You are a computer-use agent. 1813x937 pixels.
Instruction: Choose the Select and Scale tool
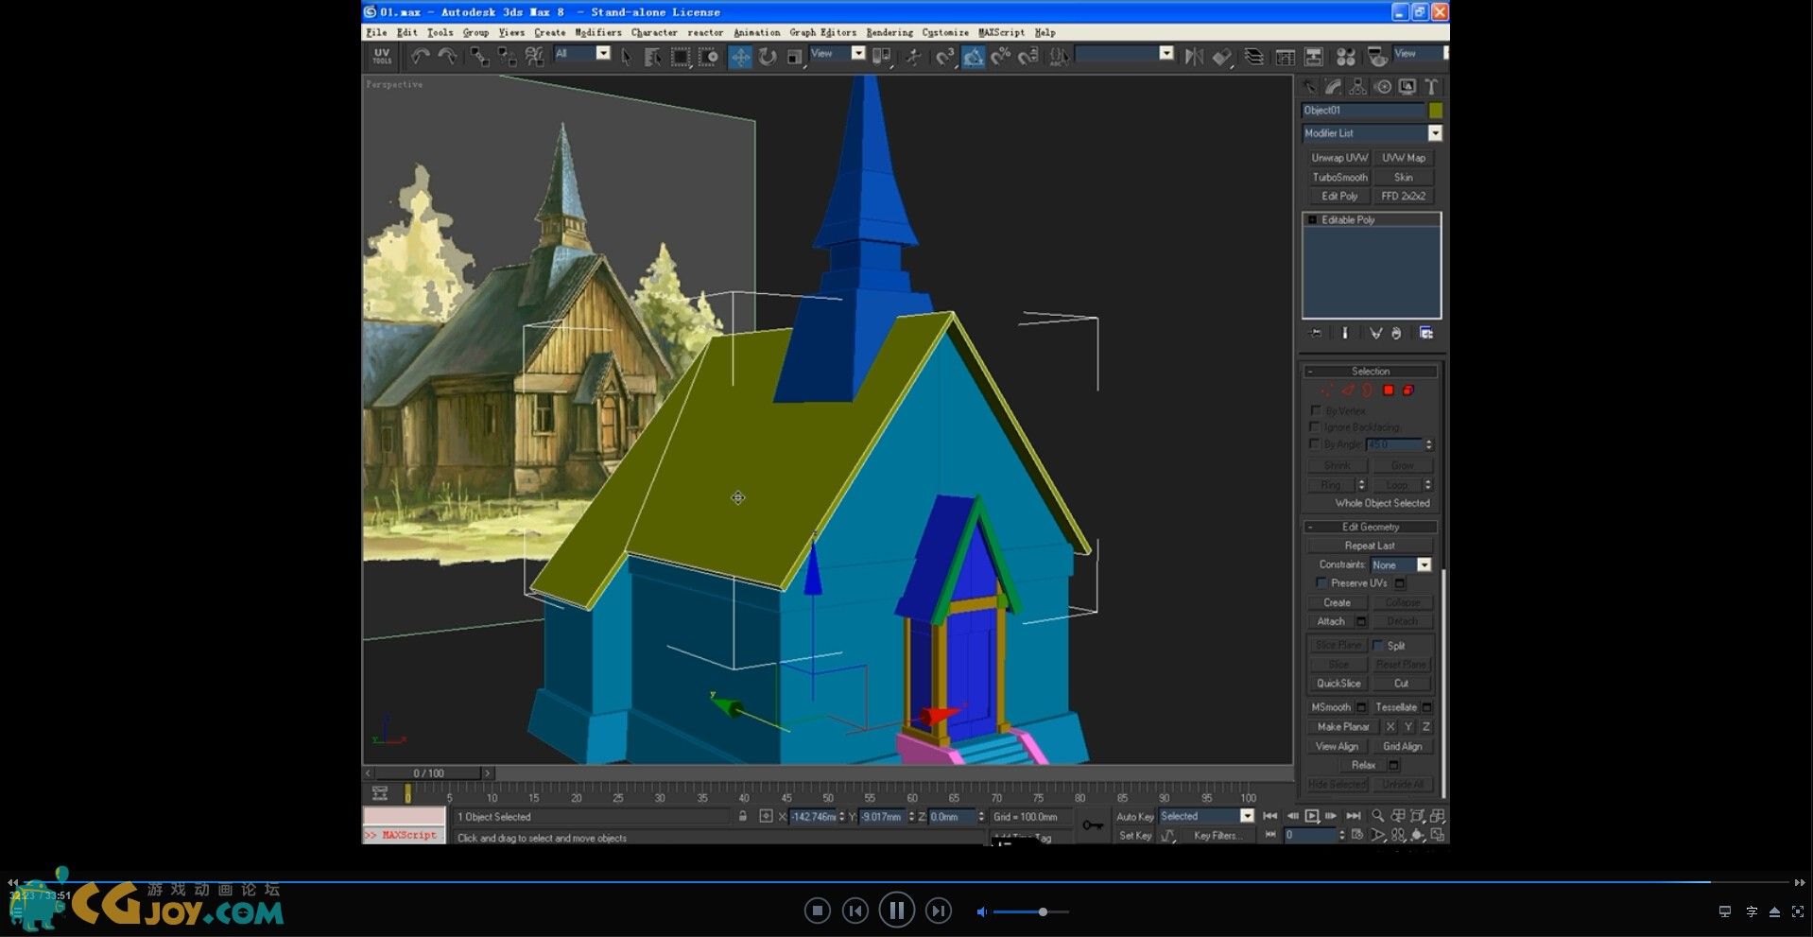point(795,57)
